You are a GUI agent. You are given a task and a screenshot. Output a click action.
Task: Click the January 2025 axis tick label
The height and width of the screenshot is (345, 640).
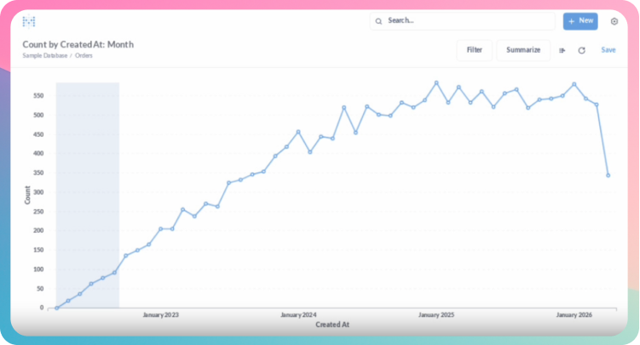pyautogui.click(x=436, y=315)
